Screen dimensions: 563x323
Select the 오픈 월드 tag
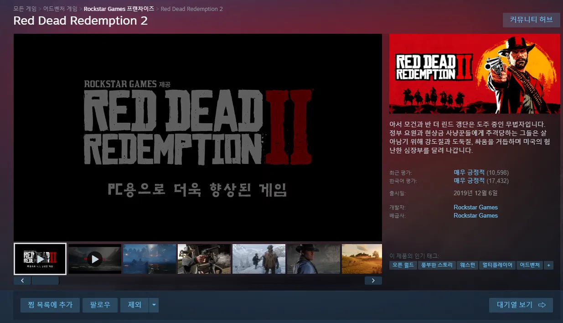403,265
